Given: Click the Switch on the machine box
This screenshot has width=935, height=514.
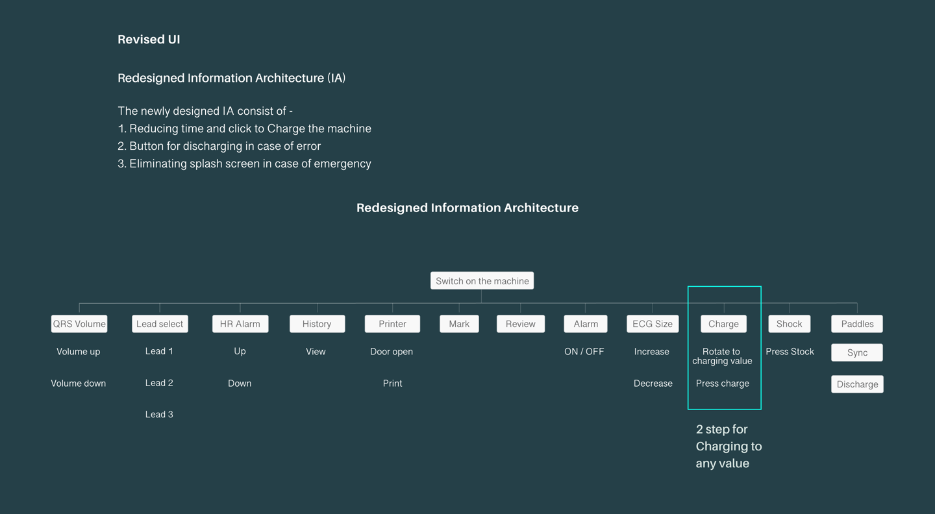Looking at the screenshot, I should point(482,281).
